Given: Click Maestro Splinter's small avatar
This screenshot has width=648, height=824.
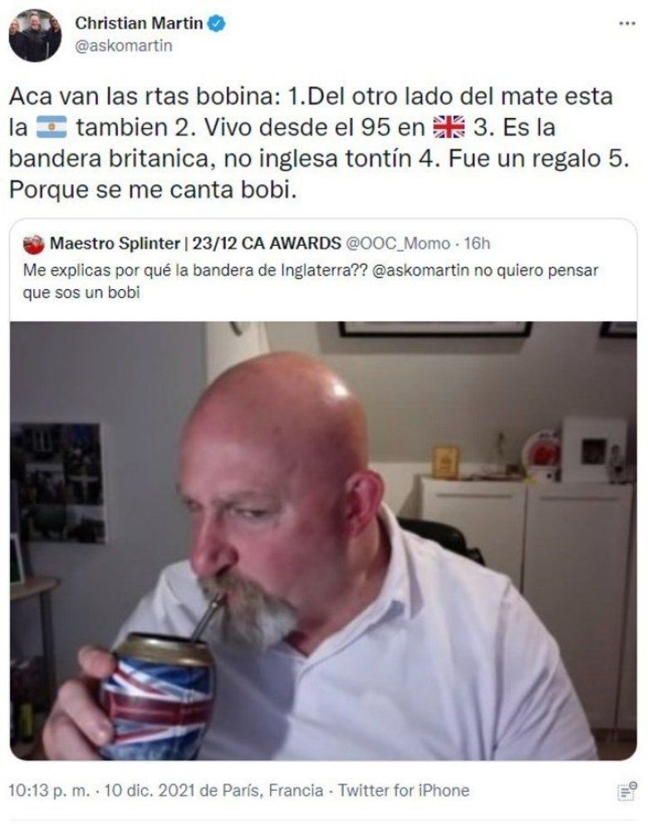Looking at the screenshot, I should click(33, 244).
